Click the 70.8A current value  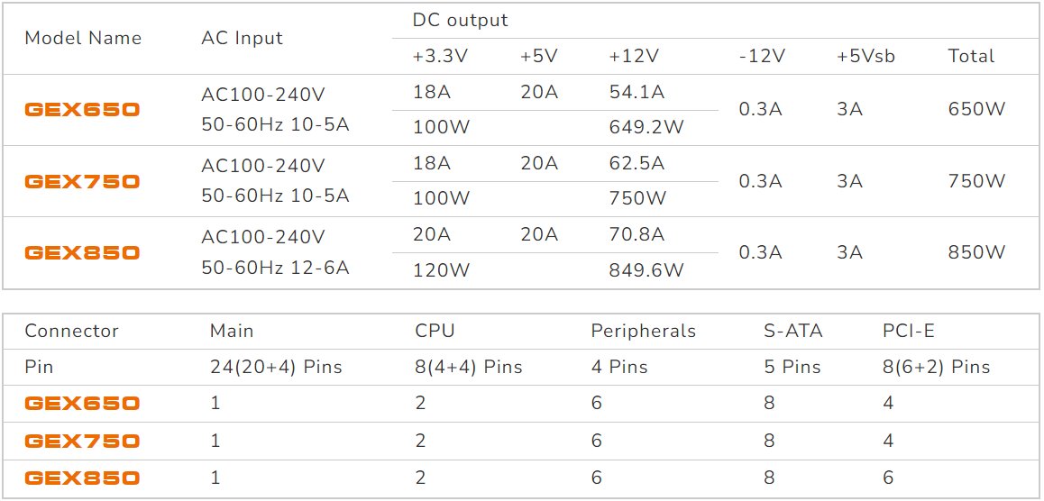pyautogui.click(x=636, y=234)
